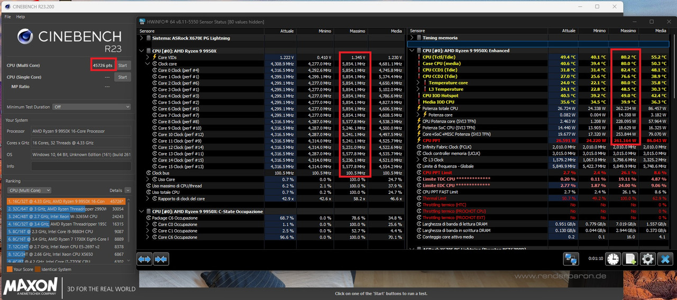Open the CPU (Multi Core) ranking dropdown
Viewport: 677px width, 300px height.
(29, 190)
